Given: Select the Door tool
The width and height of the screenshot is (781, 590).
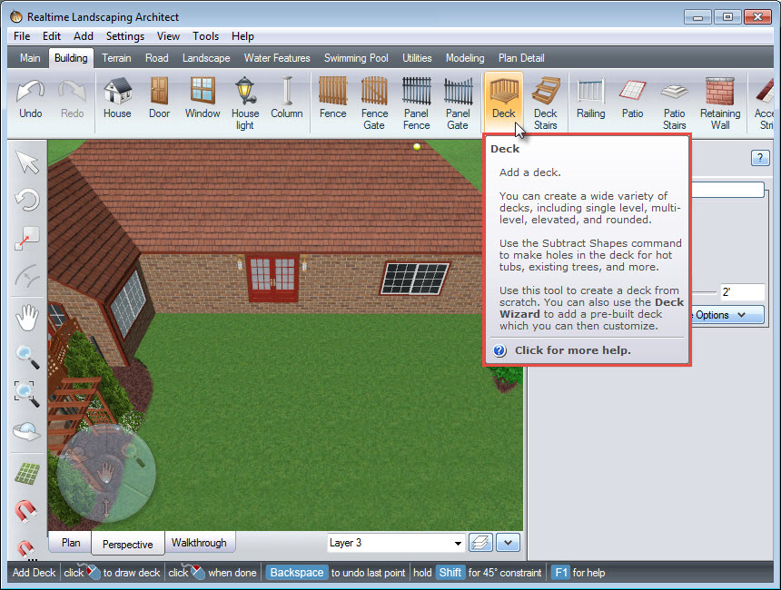Looking at the screenshot, I should pos(160,99).
